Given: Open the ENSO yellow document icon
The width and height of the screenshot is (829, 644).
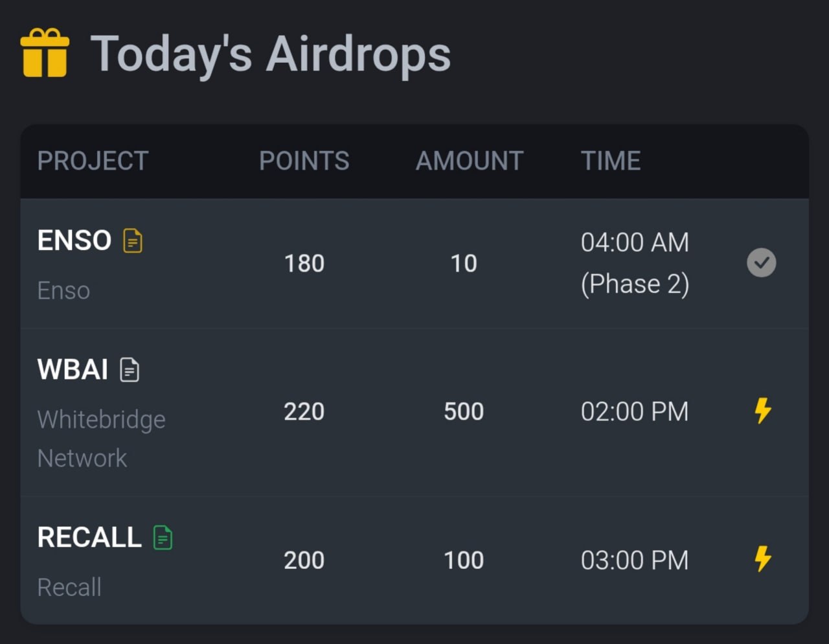Looking at the screenshot, I should pyautogui.click(x=133, y=241).
